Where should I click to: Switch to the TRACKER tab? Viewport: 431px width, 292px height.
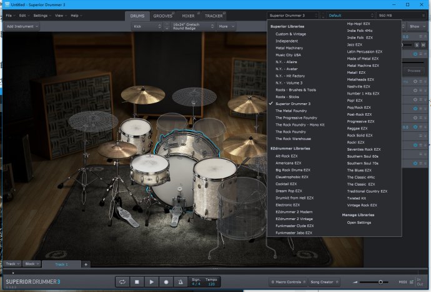214,16
